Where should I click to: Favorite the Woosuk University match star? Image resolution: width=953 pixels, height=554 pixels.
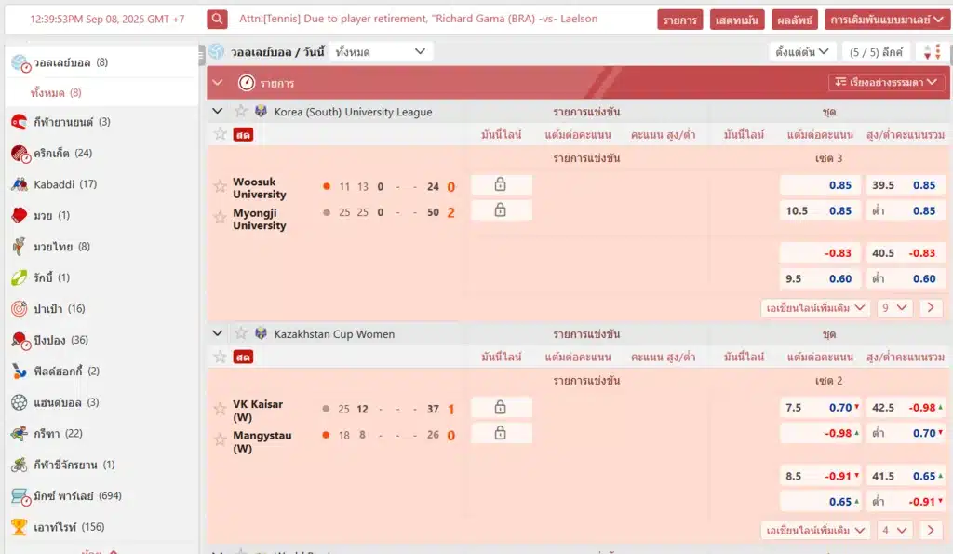pyautogui.click(x=221, y=186)
